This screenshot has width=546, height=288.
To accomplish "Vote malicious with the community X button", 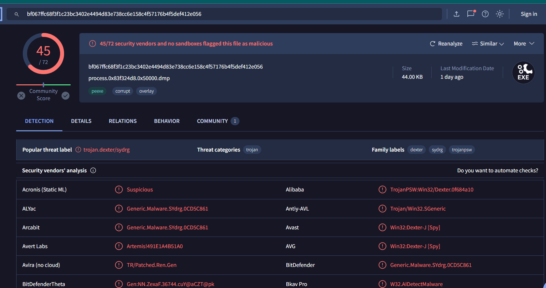I will (21, 96).
